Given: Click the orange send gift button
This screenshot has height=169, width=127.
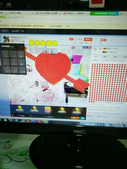Looking at the screenshot, I should [74, 118].
